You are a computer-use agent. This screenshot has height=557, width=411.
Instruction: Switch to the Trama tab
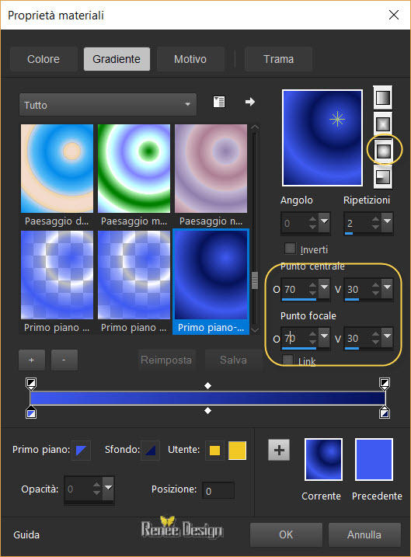(278, 59)
